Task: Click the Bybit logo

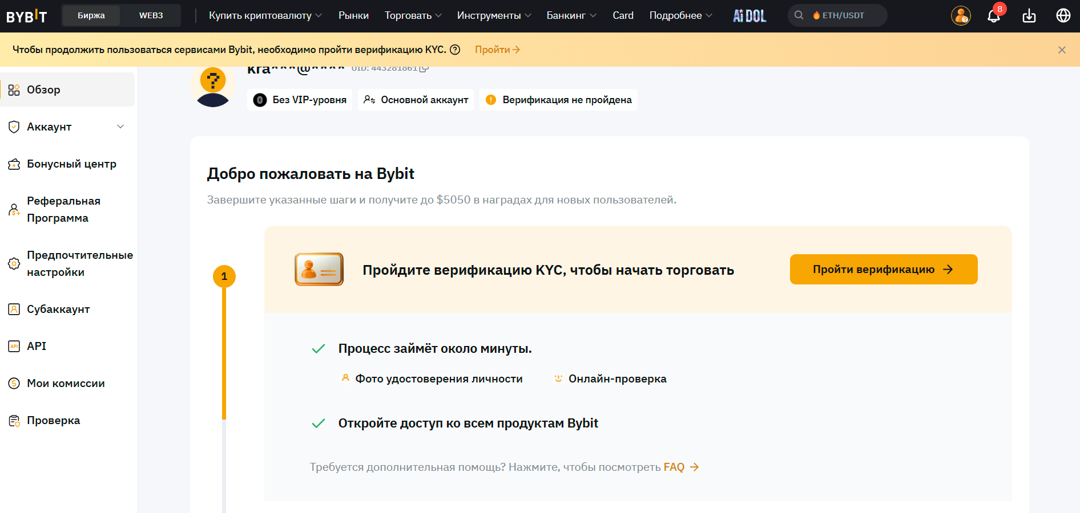Action: [x=26, y=16]
